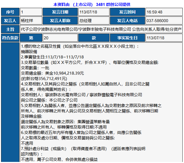The image size is (184, 163).
Task: Select the line '交易數量：一批'
Action: [x=35, y=68]
